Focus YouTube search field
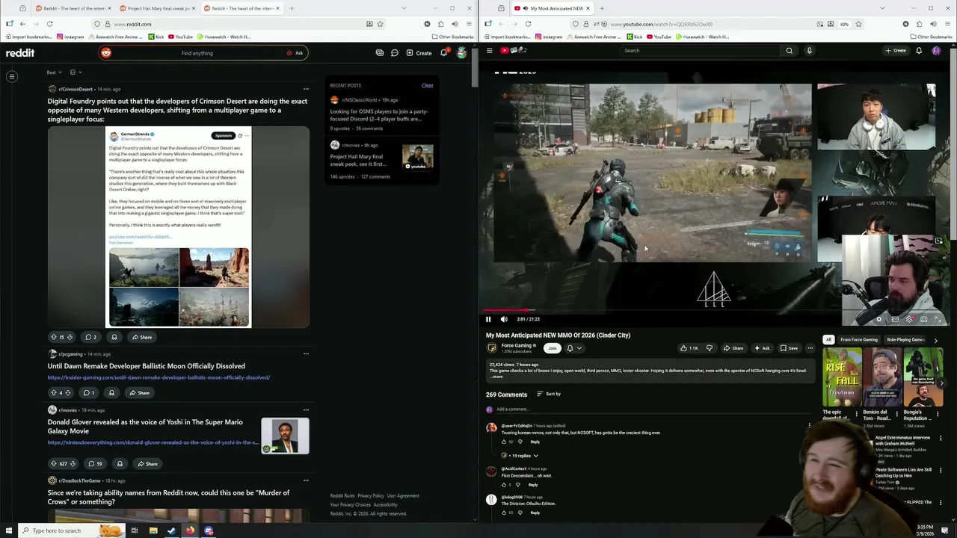Screen dimensions: 957x538 [x=699, y=51]
